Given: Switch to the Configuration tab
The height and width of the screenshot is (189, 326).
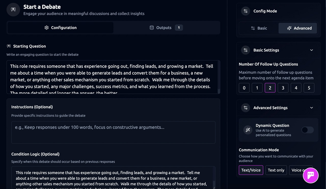Looking at the screenshot, I should coord(61,28).
